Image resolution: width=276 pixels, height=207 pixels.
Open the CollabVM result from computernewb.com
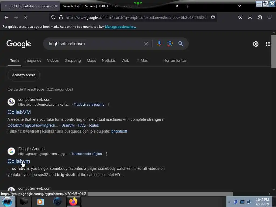tap(19, 112)
